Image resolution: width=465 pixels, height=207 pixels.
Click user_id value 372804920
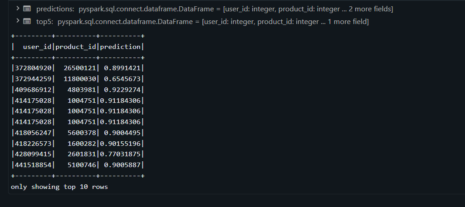coord(33,68)
